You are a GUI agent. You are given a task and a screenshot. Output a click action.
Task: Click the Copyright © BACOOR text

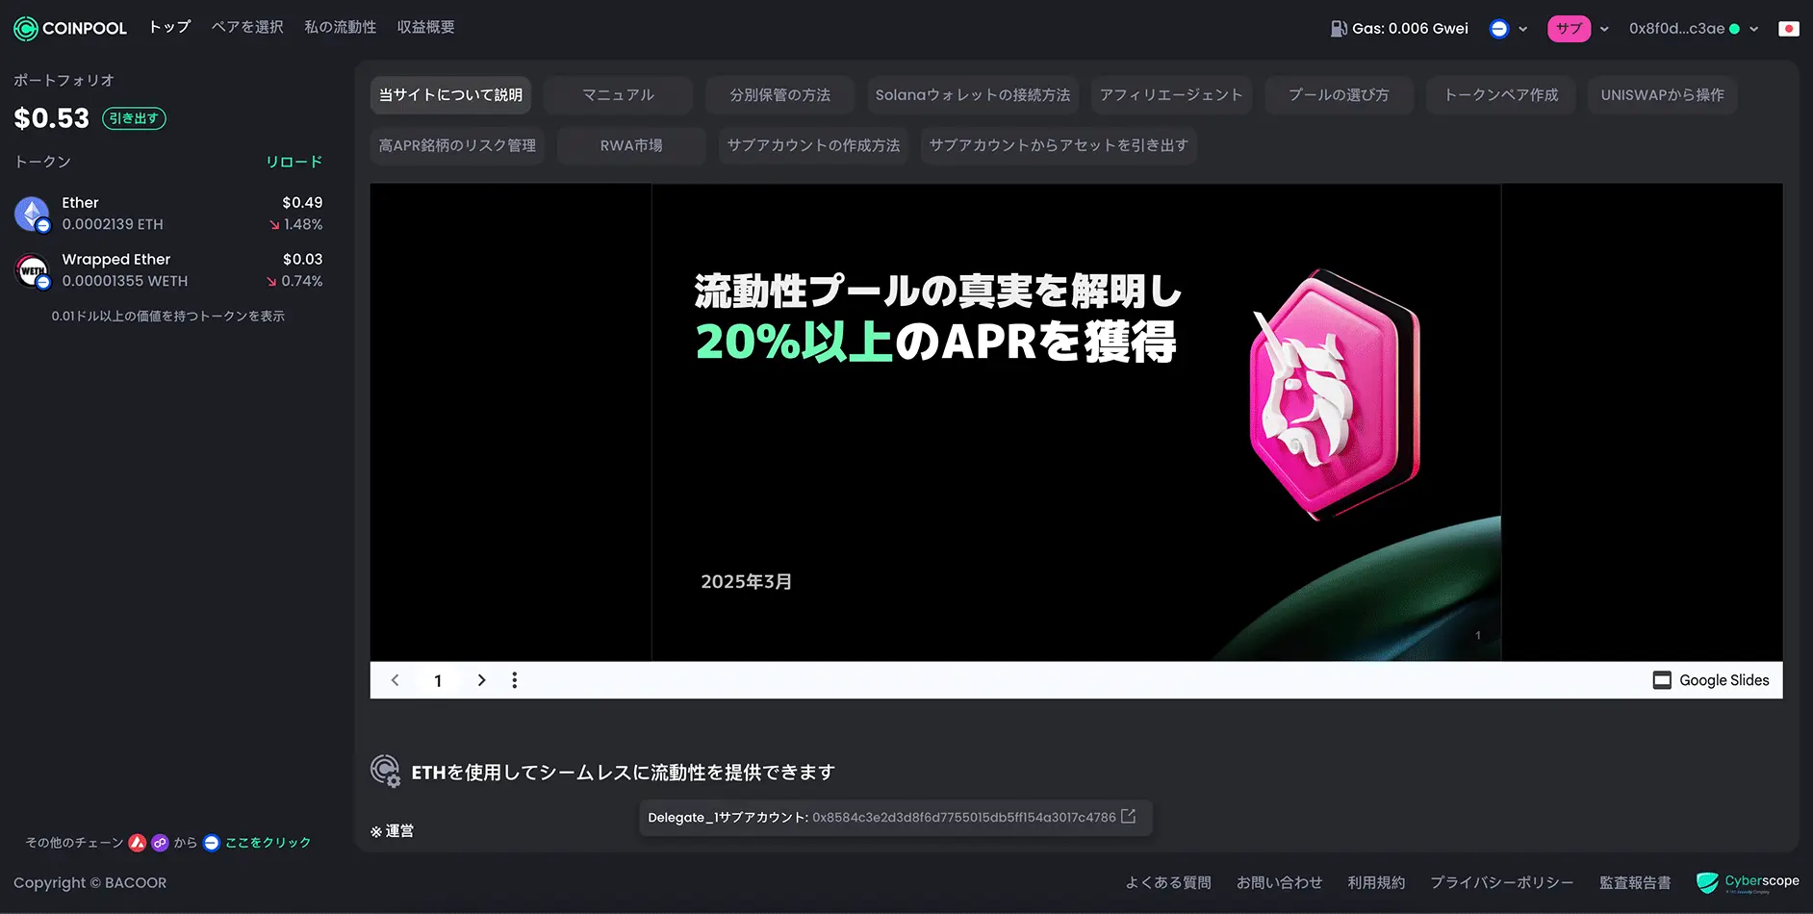point(89,882)
